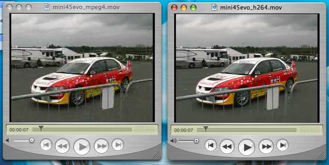Zoom the h264 window with green button
The height and width of the screenshot is (165, 329).
(x=193, y=8)
